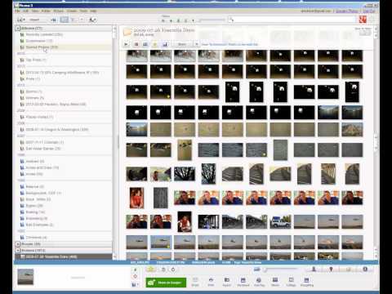Expand the People section
Viewport: 392px width, 294px height.
pos(18,244)
